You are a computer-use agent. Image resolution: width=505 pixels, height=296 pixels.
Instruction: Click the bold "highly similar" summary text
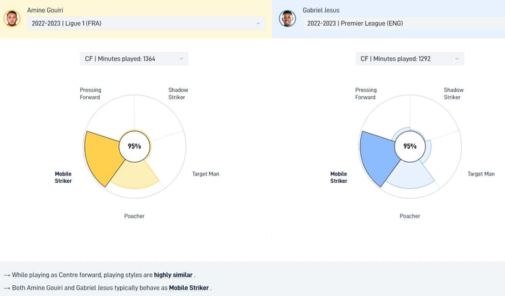pos(172,275)
